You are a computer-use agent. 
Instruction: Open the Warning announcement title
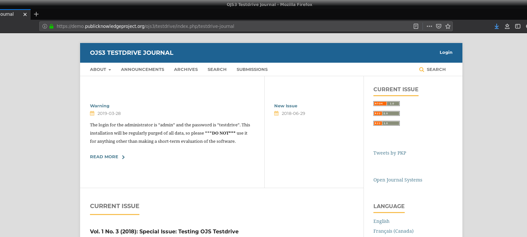[x=100, y=106]
